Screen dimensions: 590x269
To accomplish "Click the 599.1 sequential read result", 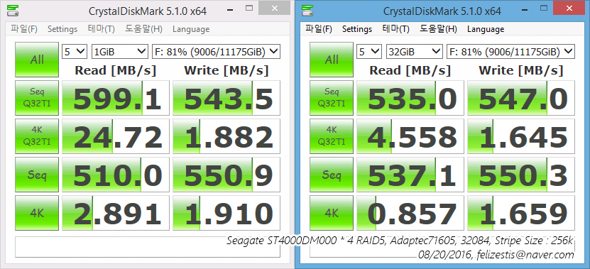I will pos(116,98).
